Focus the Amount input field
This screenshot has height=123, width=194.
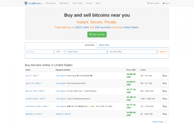click(40, 52)
